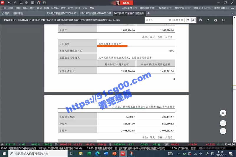
Task: Open the 股票 menu
Action: [11, 8]
